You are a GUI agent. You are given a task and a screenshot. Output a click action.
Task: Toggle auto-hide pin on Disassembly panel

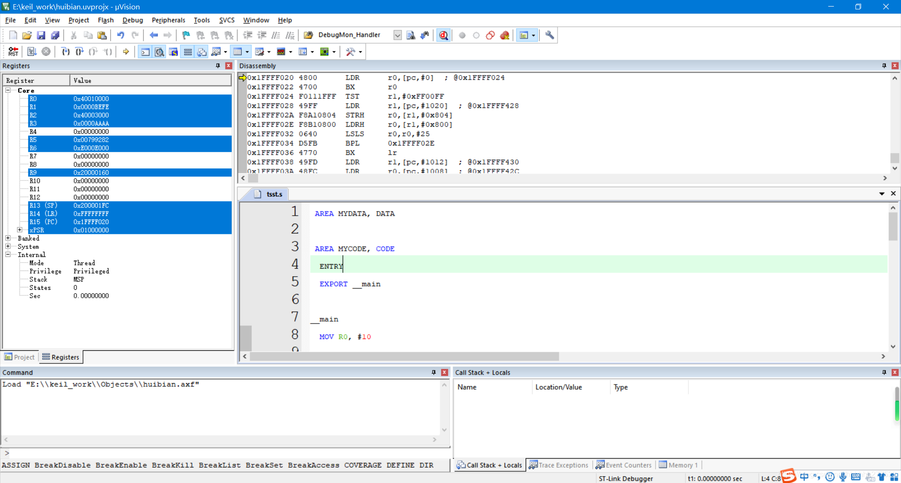point(884,66)
